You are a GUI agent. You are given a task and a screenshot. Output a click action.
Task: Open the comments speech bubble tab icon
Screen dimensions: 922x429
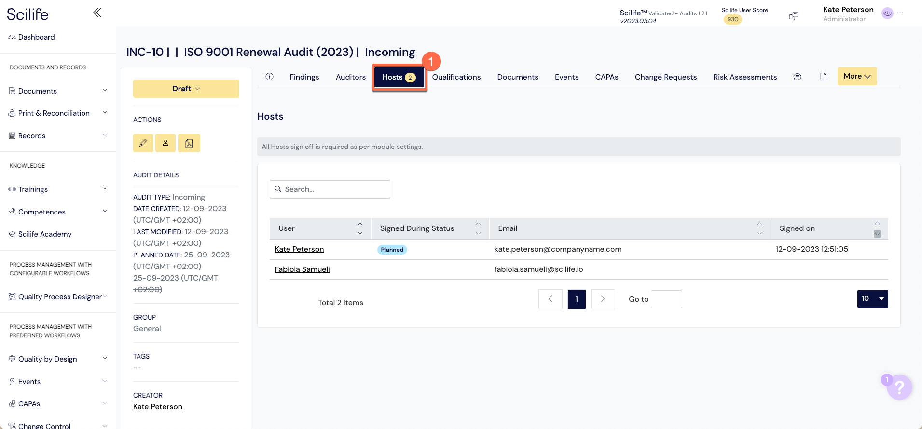pos(798,77)
